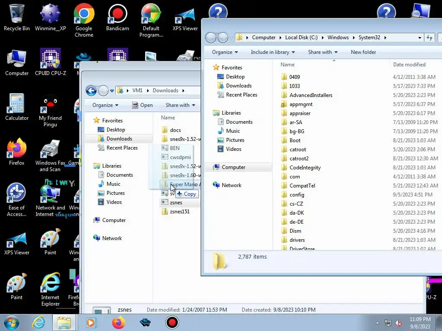The height and width of the screenshot is (331, 442).
Task: Show hidden system tray icons
Action: coord(377,323)
